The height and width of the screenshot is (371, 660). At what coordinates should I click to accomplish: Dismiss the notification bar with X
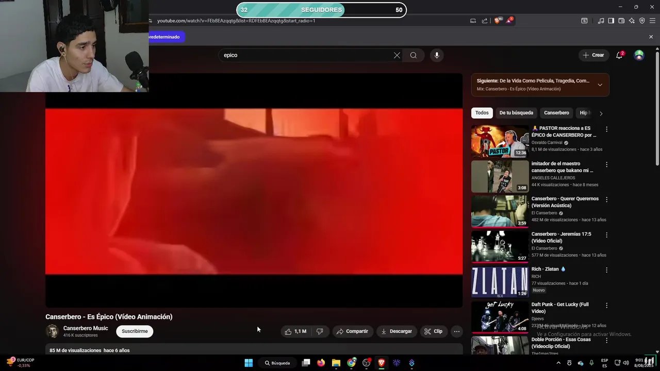coord(651,37)
